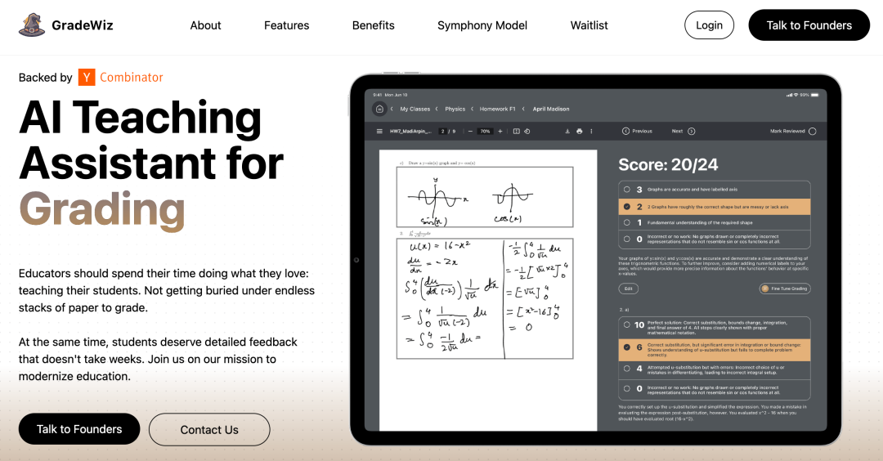883x461 pixels.
Task: Go back via chevron before My Classes
Action: pos(392,109)
